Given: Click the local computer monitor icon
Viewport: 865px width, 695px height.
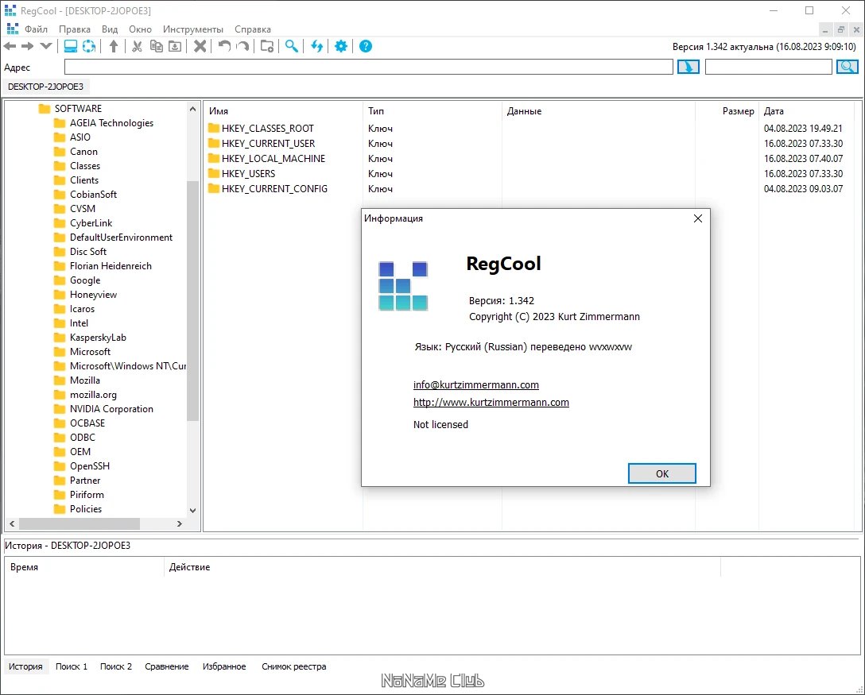Looking at the screenshot, I should pos(71,46).
